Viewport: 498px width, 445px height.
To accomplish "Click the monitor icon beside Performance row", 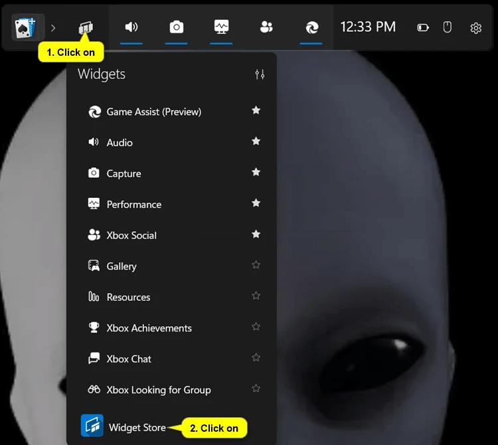I will coord(94,204).
